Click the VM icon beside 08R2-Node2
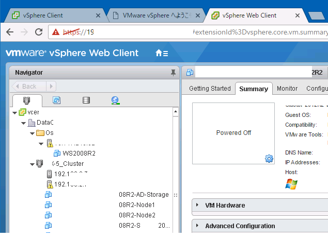This screenshot has width=328, height=239. click(49, 215)
